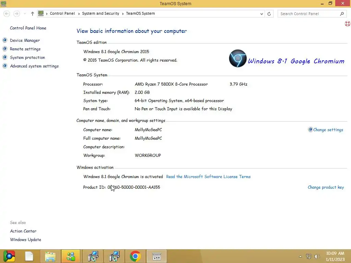Click the installed memory value 2.00 GB
This screenshot has height=263, width=351.
pyautogui.click(x=142, y=92)
